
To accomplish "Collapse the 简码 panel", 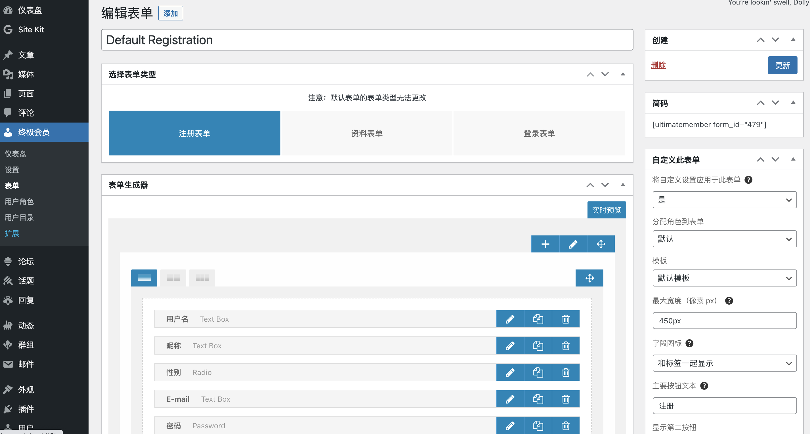I will [x=793, y=103].
